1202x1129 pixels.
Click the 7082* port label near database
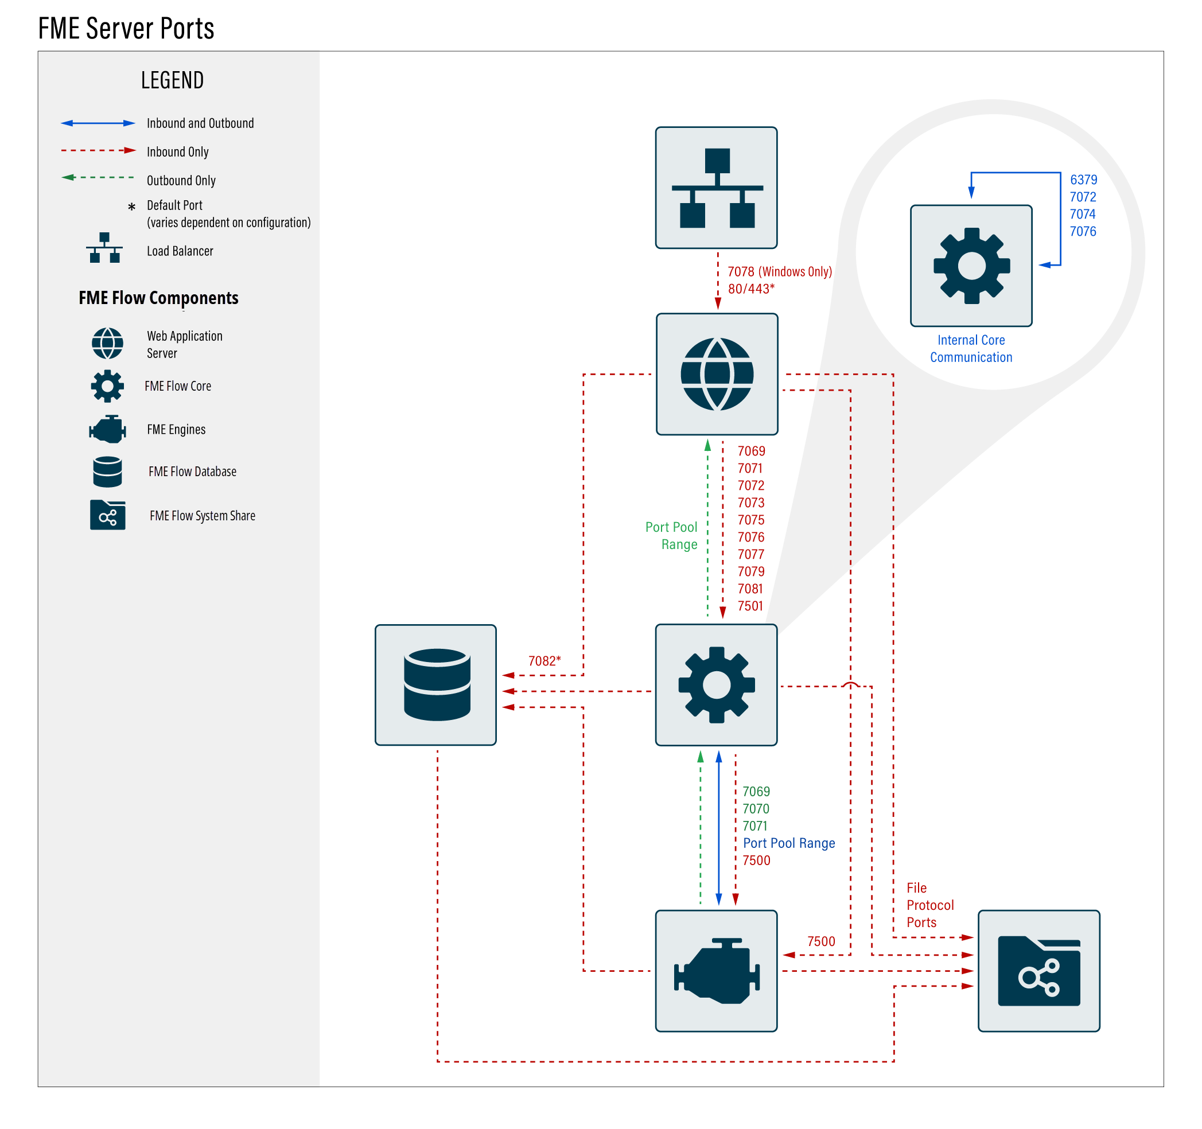click(x=544, y=661)
